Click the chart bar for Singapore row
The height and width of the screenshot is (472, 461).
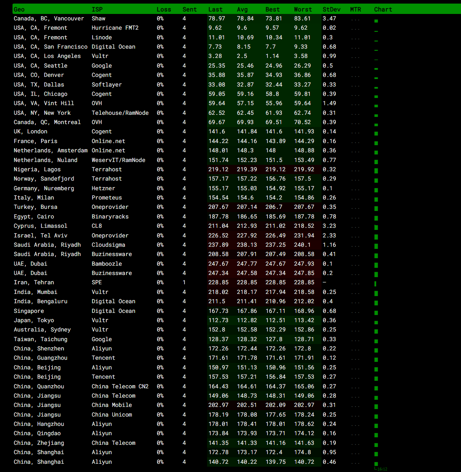point(376,313)
